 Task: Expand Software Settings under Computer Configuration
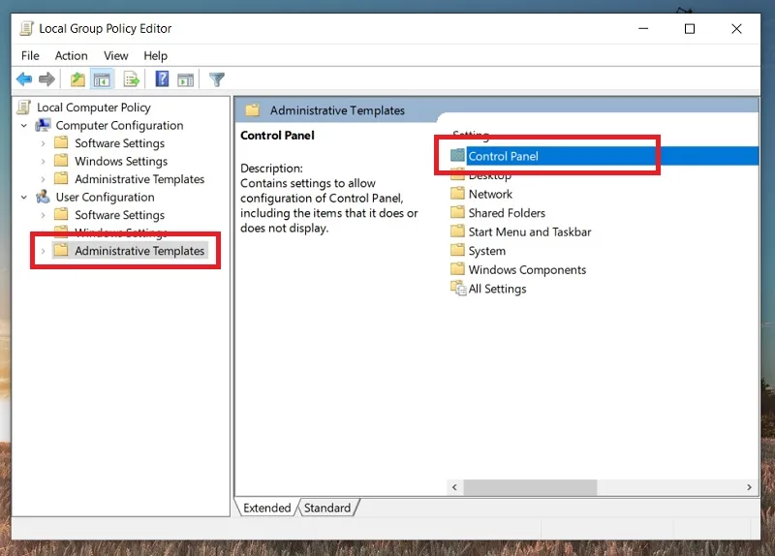pyautogui.click(x=43, y=143)
